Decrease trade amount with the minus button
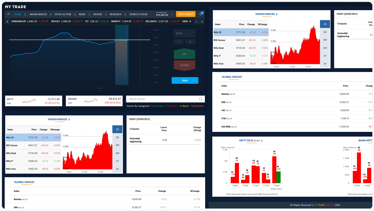Screen dimensions: 374x211 tap(179, 42)
